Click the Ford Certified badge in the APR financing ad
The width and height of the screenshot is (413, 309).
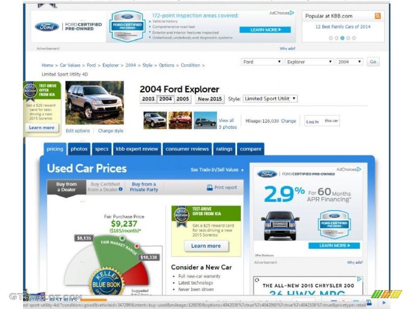334,225
